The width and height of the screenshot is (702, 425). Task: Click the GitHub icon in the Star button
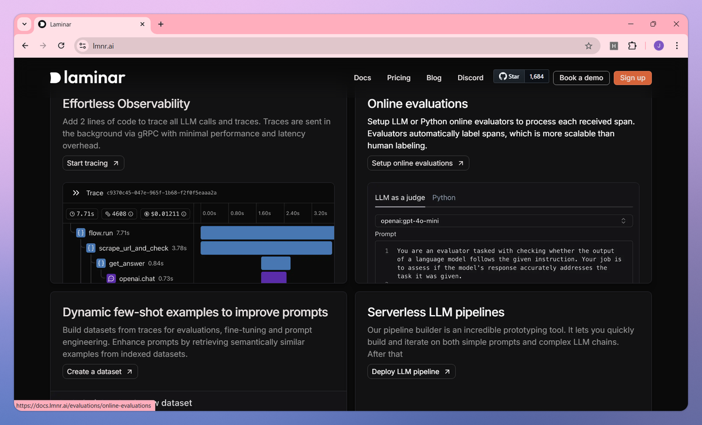[502, 77]
